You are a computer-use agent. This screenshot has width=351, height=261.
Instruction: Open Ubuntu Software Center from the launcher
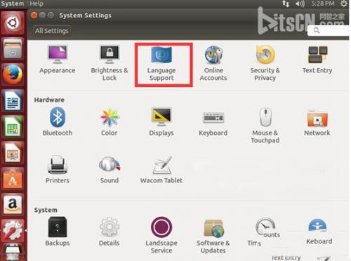click(13, 179)
